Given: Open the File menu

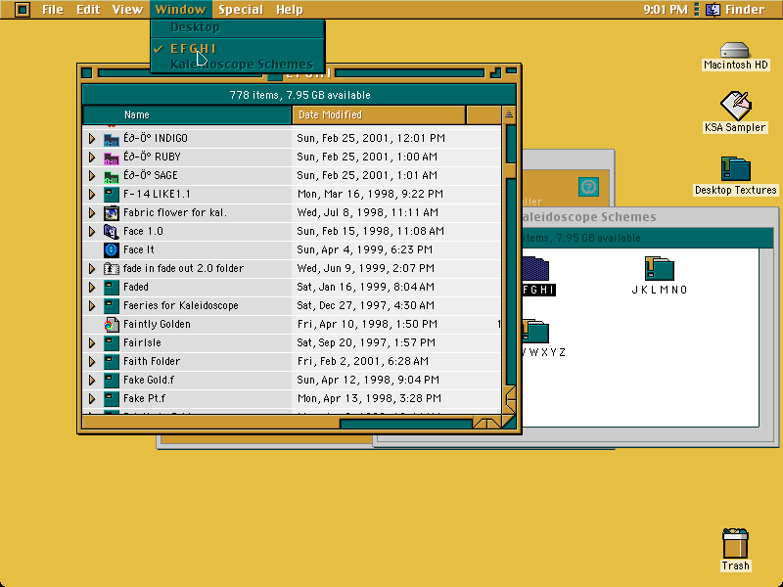Looking at the screenshot, I should pyautogui.click(x=53, y=10).
